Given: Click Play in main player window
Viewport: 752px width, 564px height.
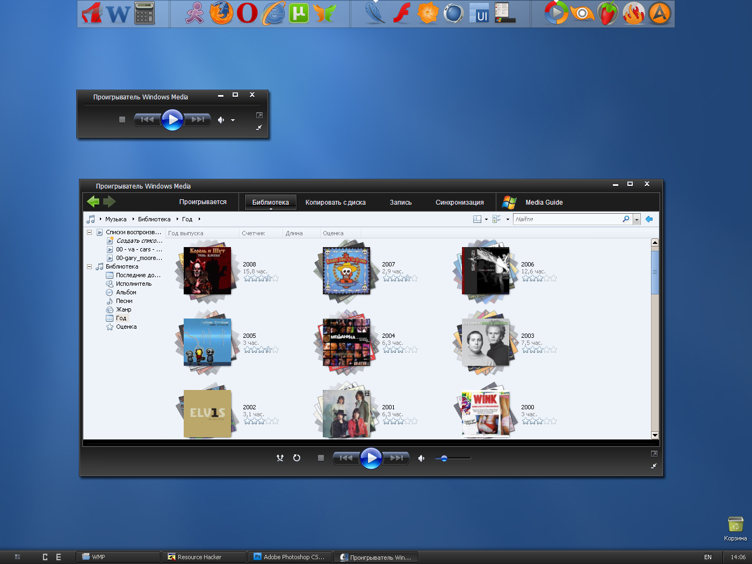Looking at the screenshot, I should click(x=371, y=458).
